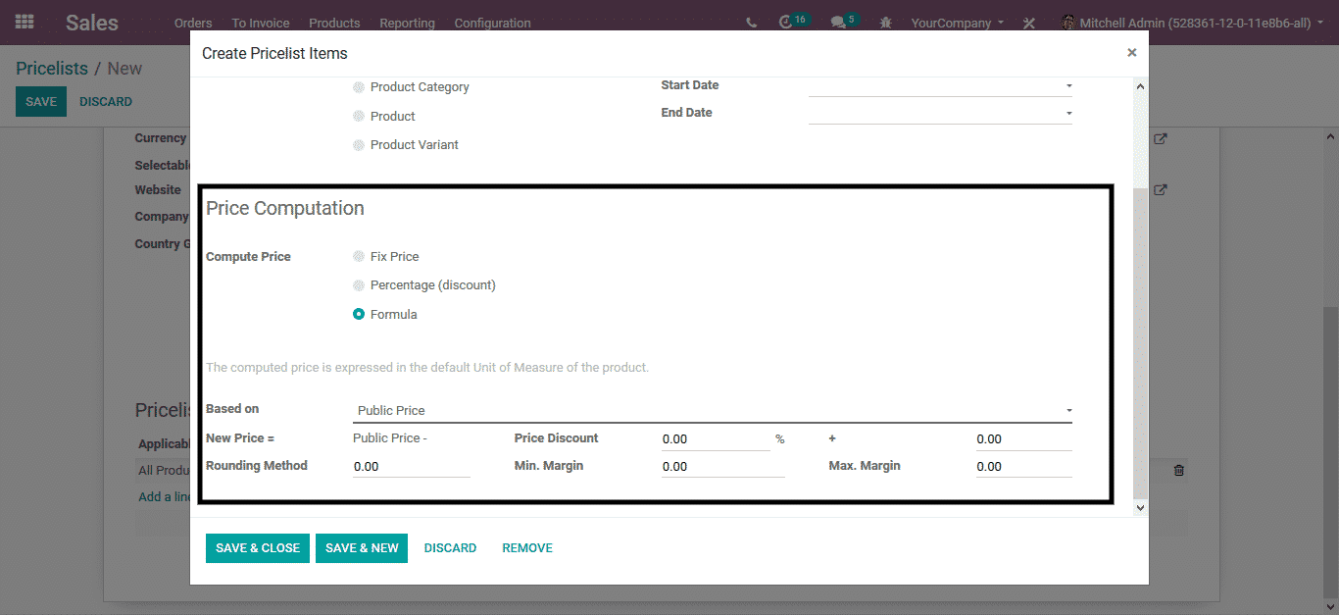The image size is (1339, 615).
Task: Open the End Date picker dropdown
Action: pos(1068,114)
